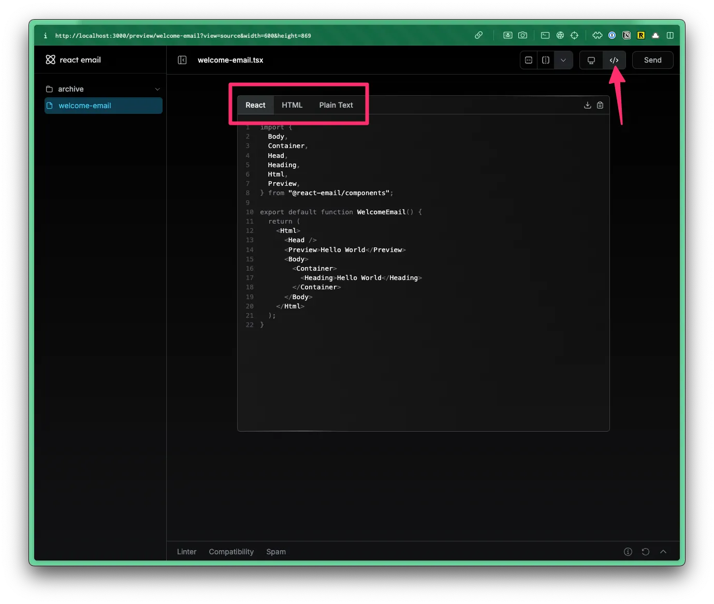Screen dimensions: 714x604
Task: Switch to the Plain Text tab
Action: click(336, 105)
